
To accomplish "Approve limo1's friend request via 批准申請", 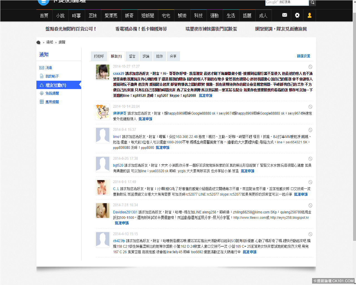I will click(162, 148).
